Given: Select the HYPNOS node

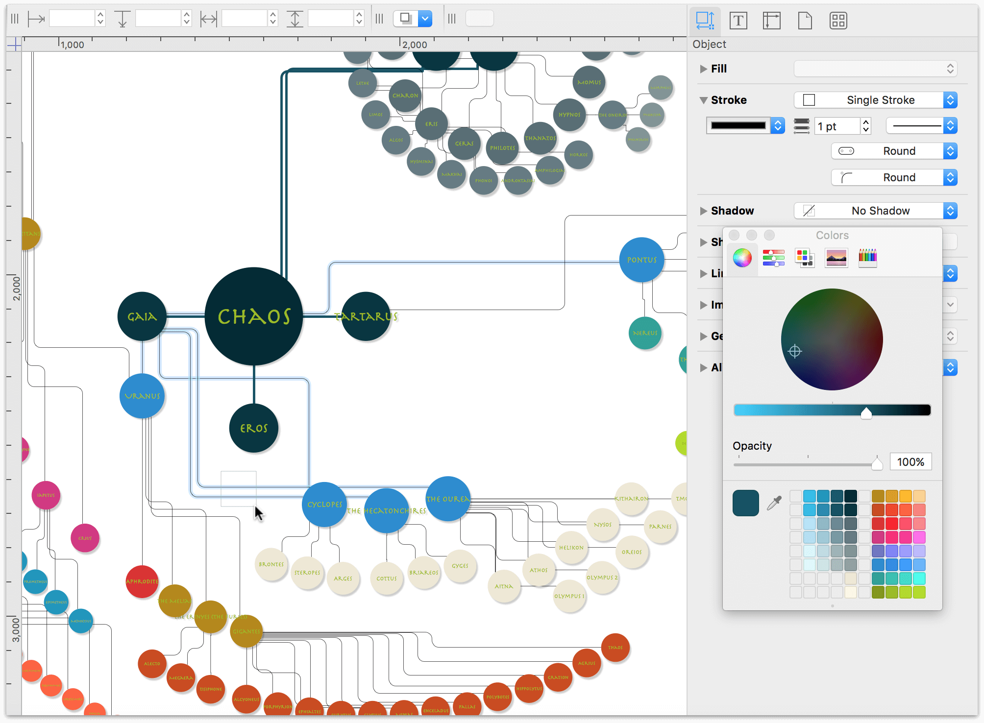Looking at the screenshot, I should (569, 115).
